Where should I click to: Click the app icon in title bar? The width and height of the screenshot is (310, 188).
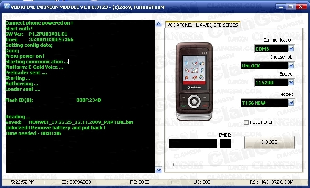pos(6,6)
